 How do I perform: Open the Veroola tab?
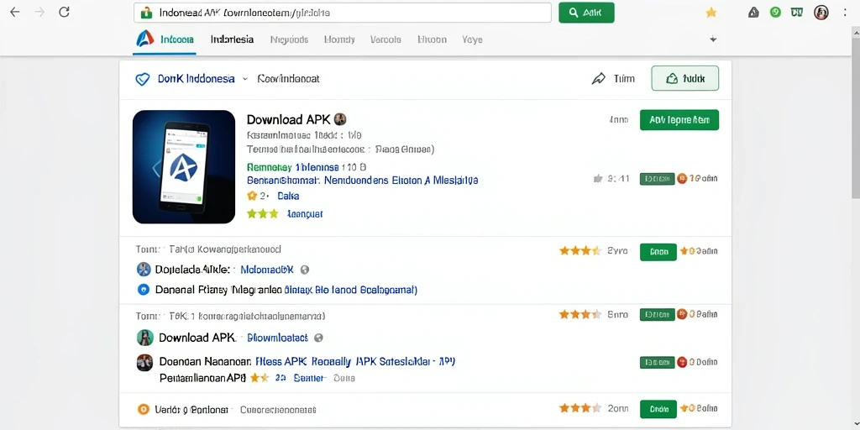click(385, 39)
